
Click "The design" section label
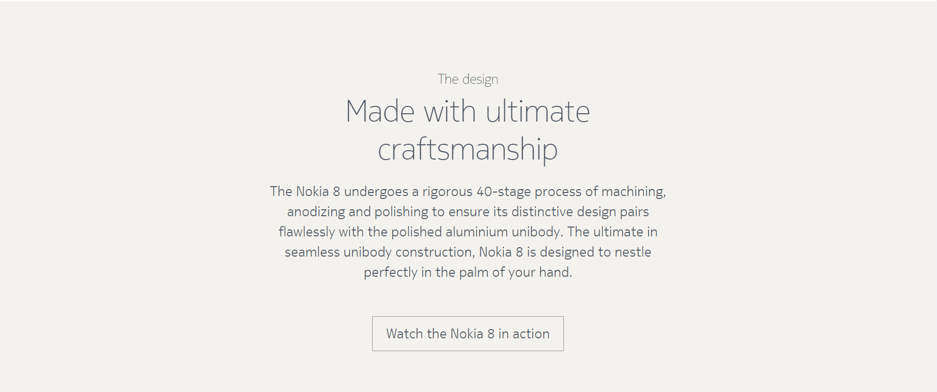tap(468, 79)
